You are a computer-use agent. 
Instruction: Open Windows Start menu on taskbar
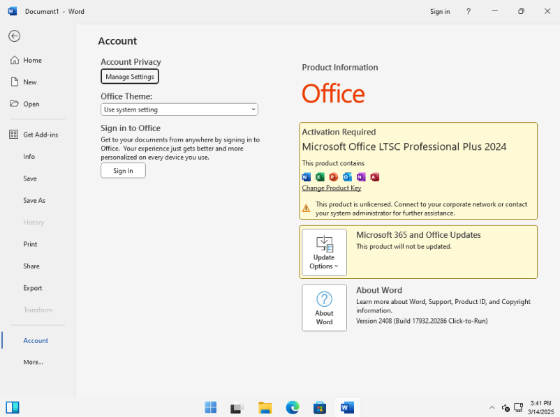tap(211, 407)
